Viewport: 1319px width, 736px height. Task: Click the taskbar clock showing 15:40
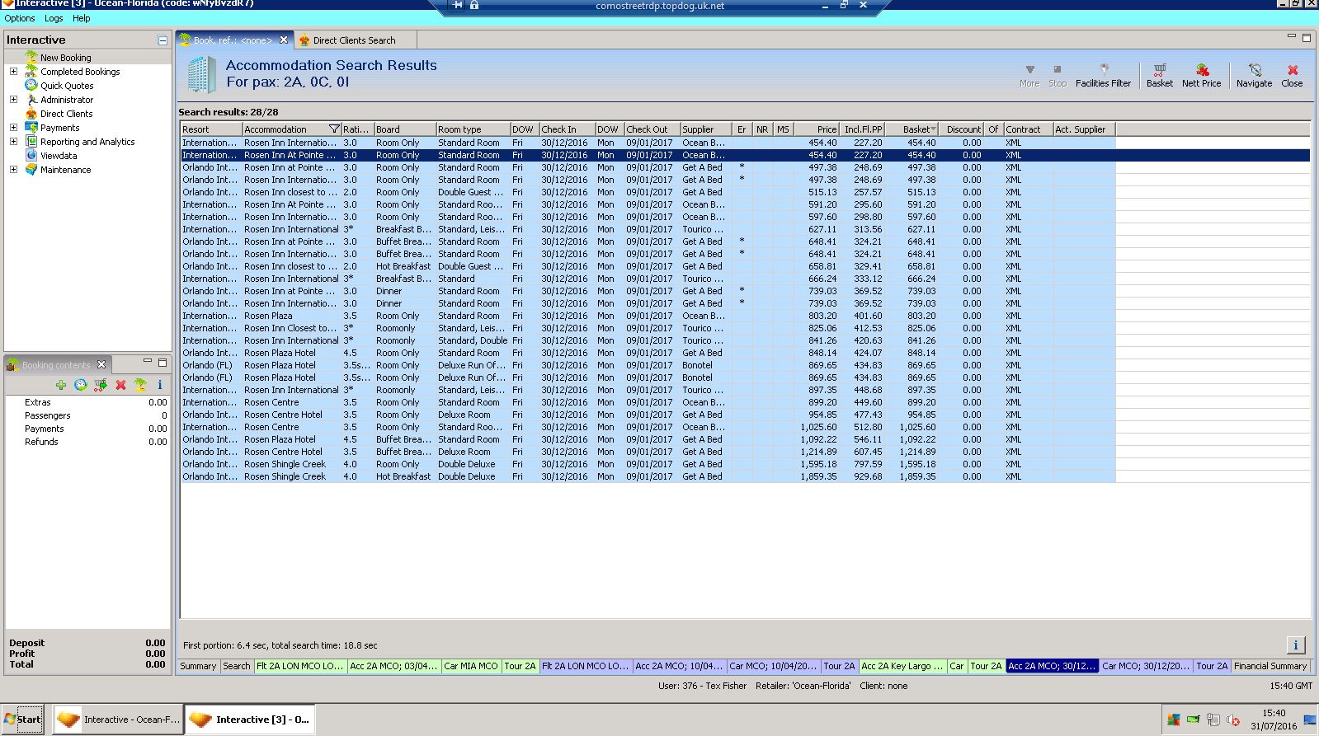click(x=1274, y=713)
